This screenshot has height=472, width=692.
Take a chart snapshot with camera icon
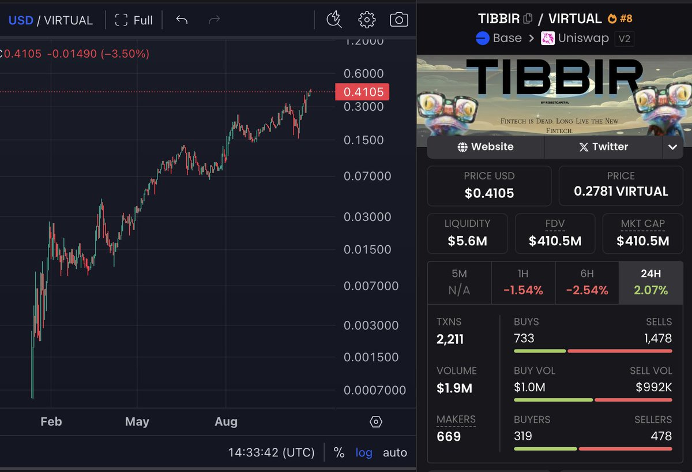[399, 20]
